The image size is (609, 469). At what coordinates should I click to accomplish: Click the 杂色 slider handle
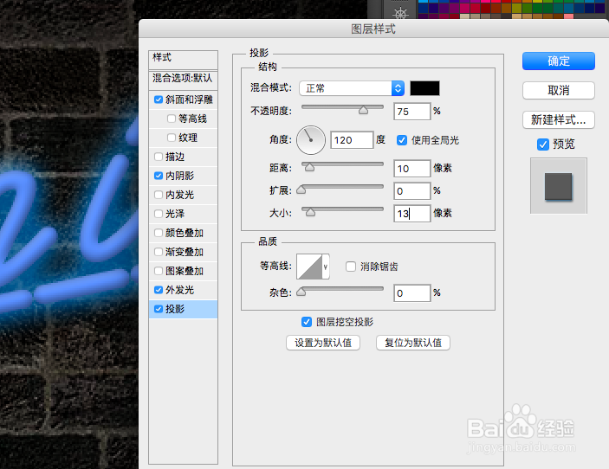(301, 292)
